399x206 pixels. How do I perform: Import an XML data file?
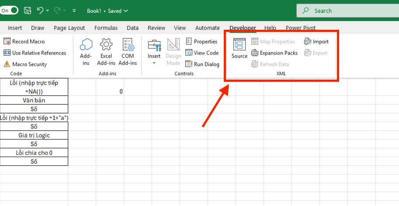tap(316, 42)
